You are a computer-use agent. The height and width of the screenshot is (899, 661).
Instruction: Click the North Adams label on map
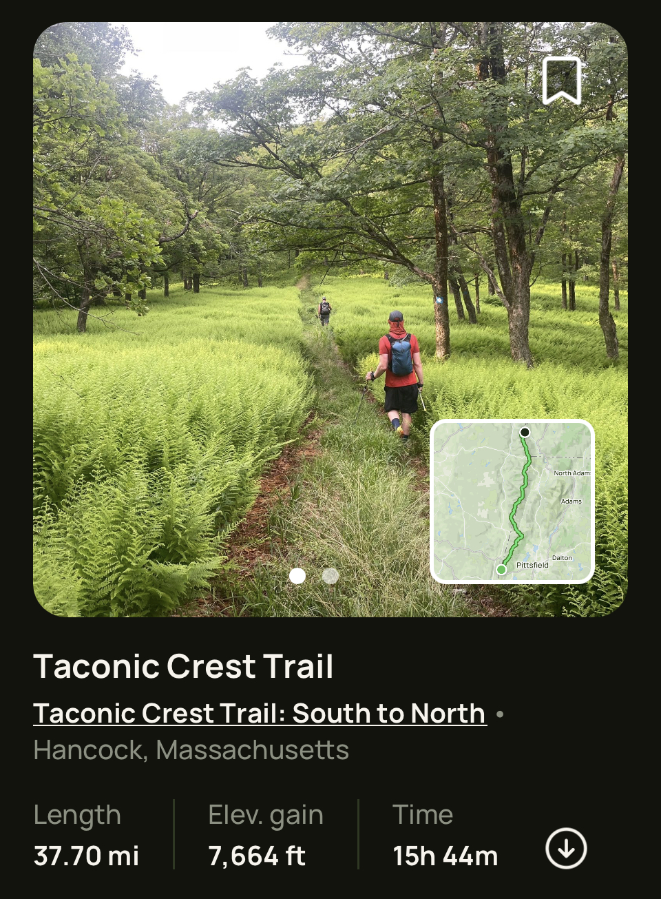pyautogui.click(x=571, y=473)
